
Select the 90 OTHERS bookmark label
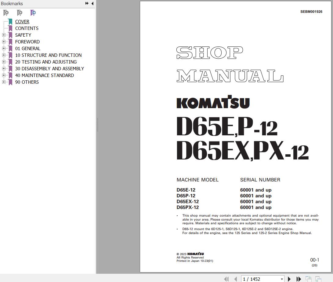[x=27, y=82]
